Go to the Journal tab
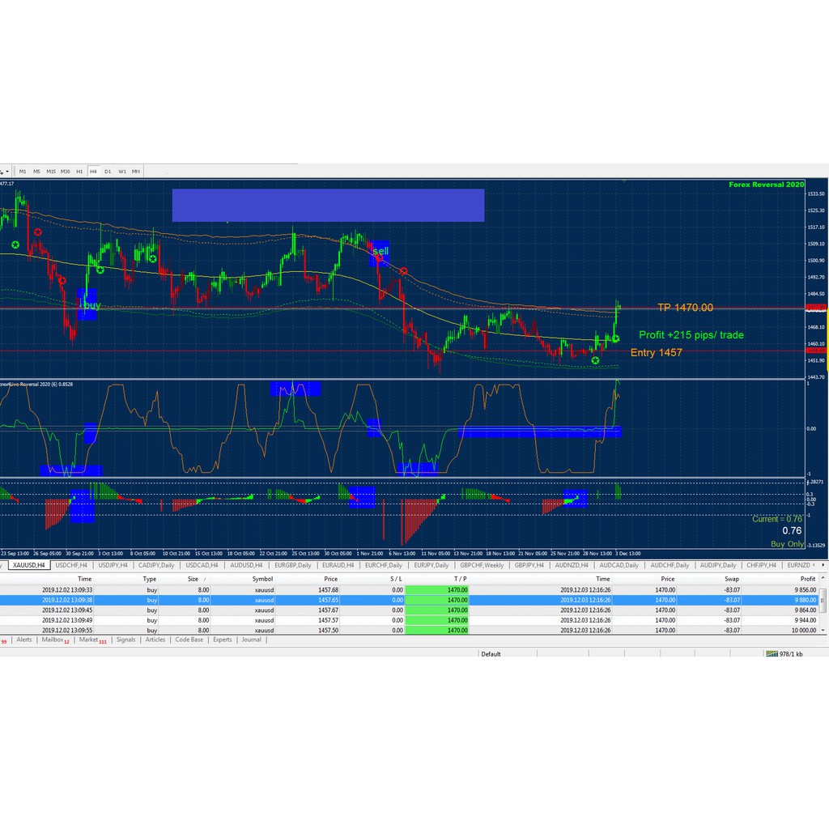 (251, 640)
